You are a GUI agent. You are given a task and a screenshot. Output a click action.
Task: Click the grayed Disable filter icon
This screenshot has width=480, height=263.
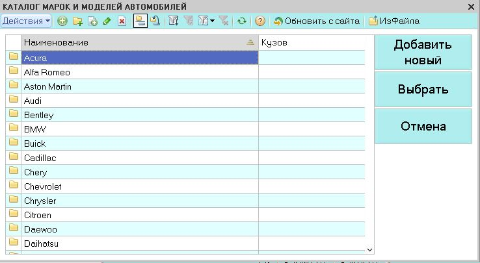pos(224,21)
